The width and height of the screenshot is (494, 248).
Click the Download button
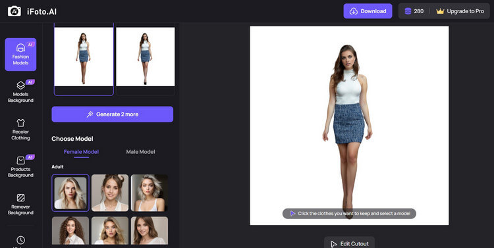pyautogui.click(x=368, y=11)
